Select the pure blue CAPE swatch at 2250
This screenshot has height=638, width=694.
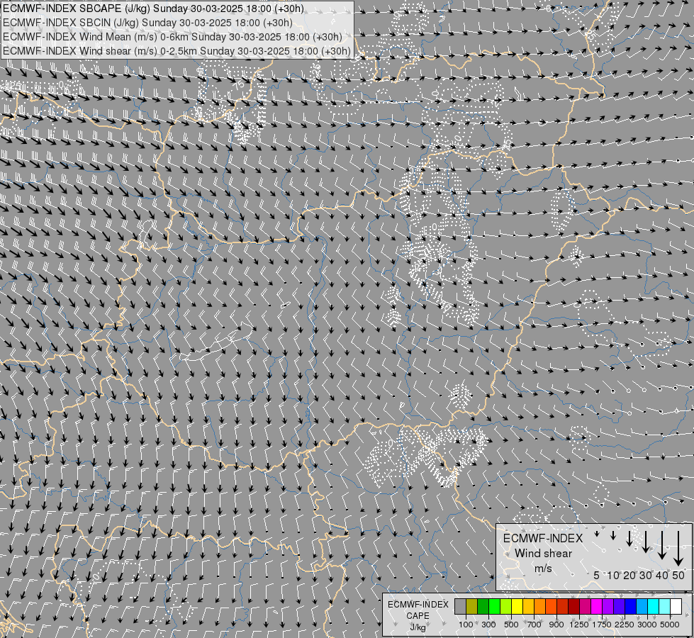[x=630, y=606]
